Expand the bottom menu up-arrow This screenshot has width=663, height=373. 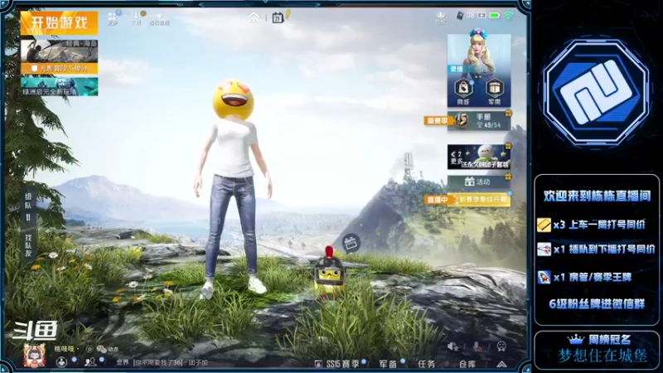501,364
